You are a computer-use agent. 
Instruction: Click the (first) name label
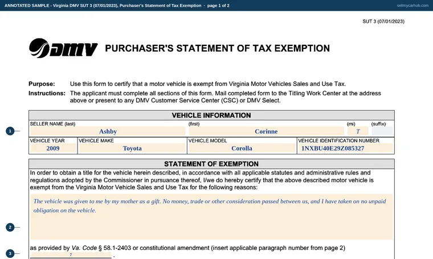[194, 124]
